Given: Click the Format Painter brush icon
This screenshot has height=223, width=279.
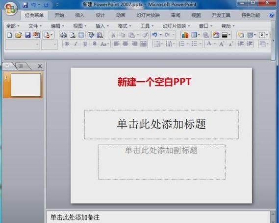Looking at the screenshot, I should click(x=145, y=35).
